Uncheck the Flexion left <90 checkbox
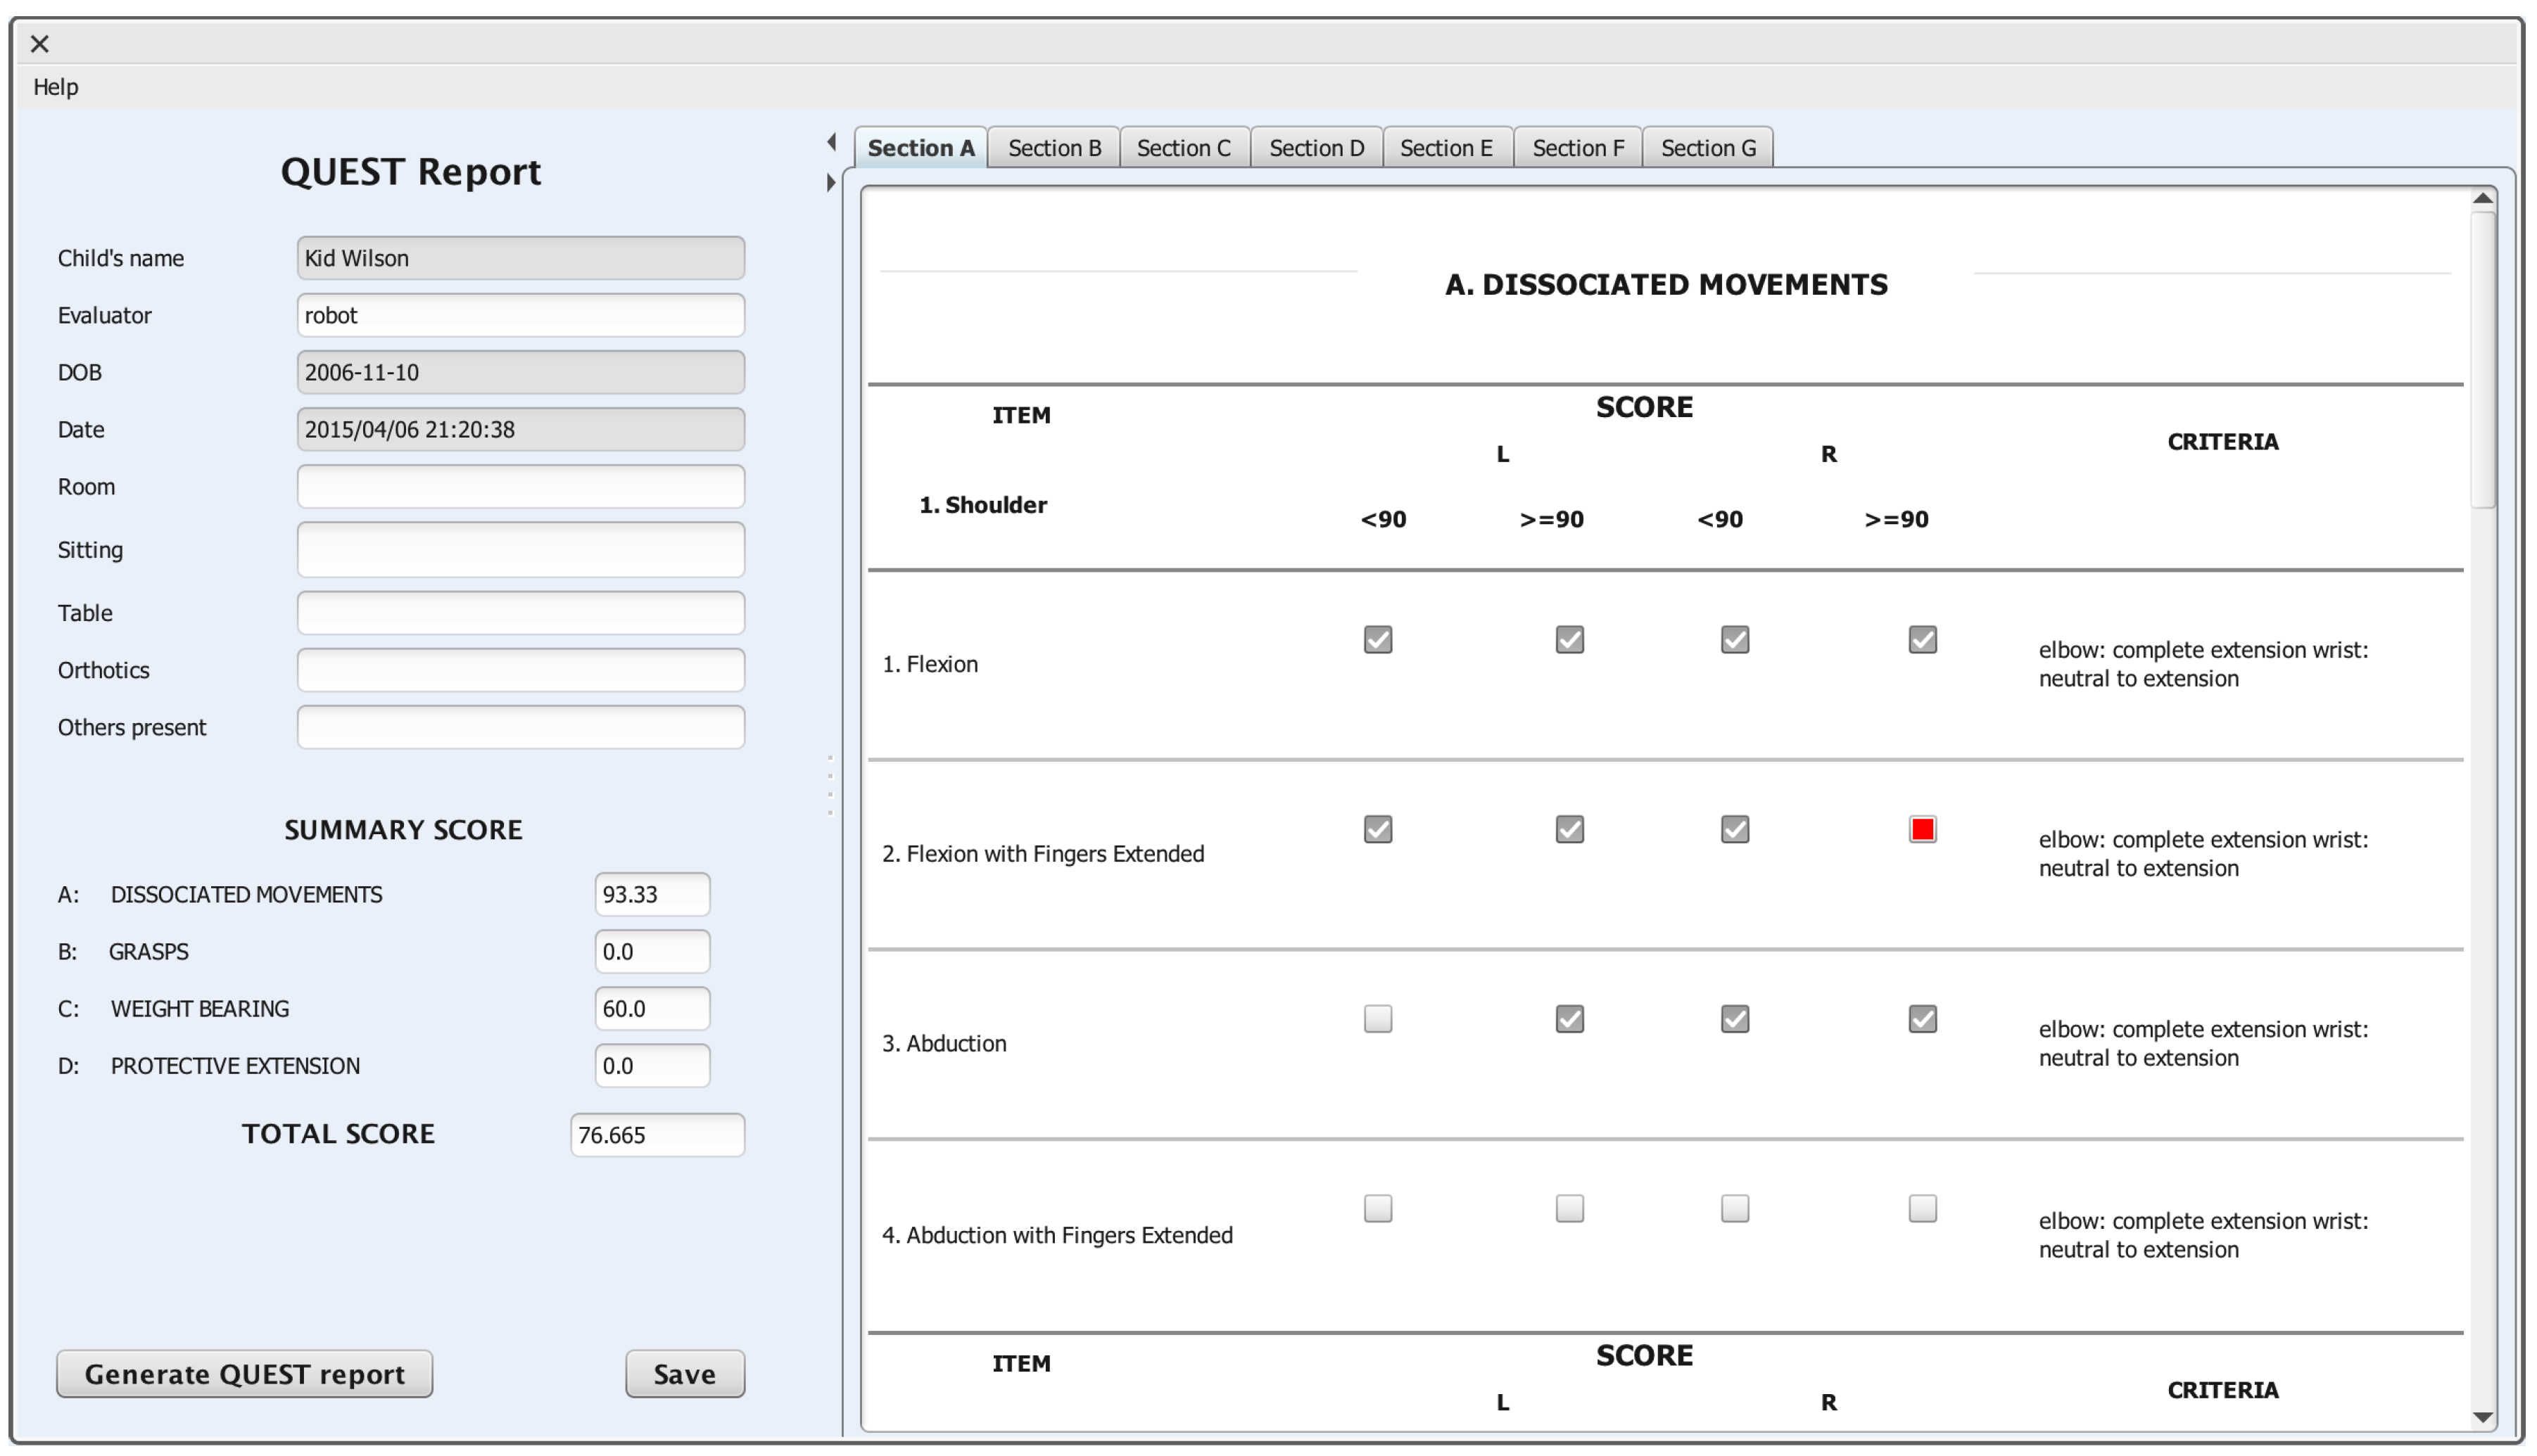Screen dimensions: 2537x1456 [x=1377, y=639]
